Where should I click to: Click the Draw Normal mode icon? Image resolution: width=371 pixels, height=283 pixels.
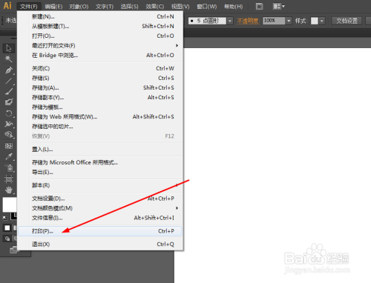tap(7, 239)
